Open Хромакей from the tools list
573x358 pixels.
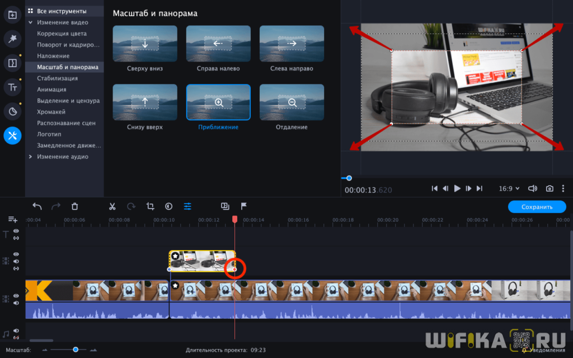click(x=54, y=112)
